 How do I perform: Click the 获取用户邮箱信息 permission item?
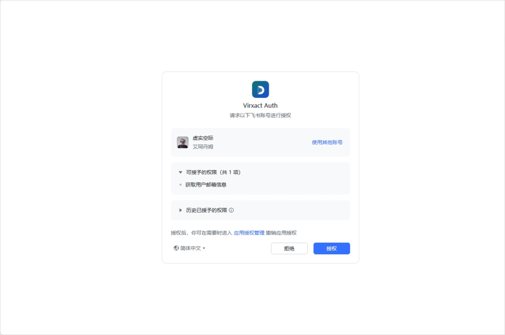pos(206,185)
